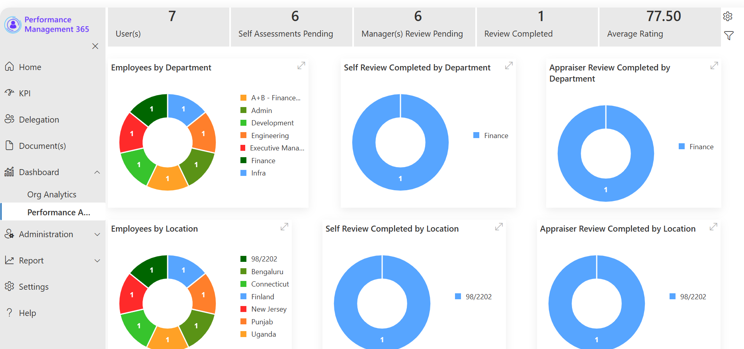The height and width of the screenshot is (349, 744).
Task: Toggle the Admin legend entry
Action: tap(256, 111)
